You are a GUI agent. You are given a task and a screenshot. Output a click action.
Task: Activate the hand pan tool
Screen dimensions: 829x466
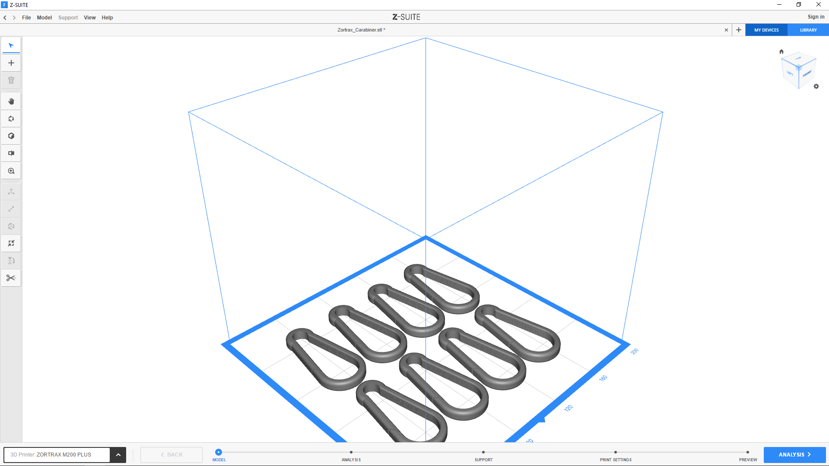(11, 101)
